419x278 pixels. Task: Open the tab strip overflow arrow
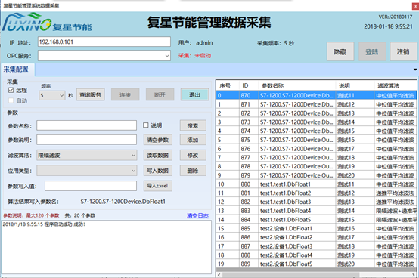(415, 69)
